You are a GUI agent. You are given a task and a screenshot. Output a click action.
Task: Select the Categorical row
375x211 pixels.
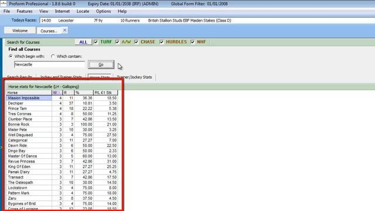tap(62, 140)
